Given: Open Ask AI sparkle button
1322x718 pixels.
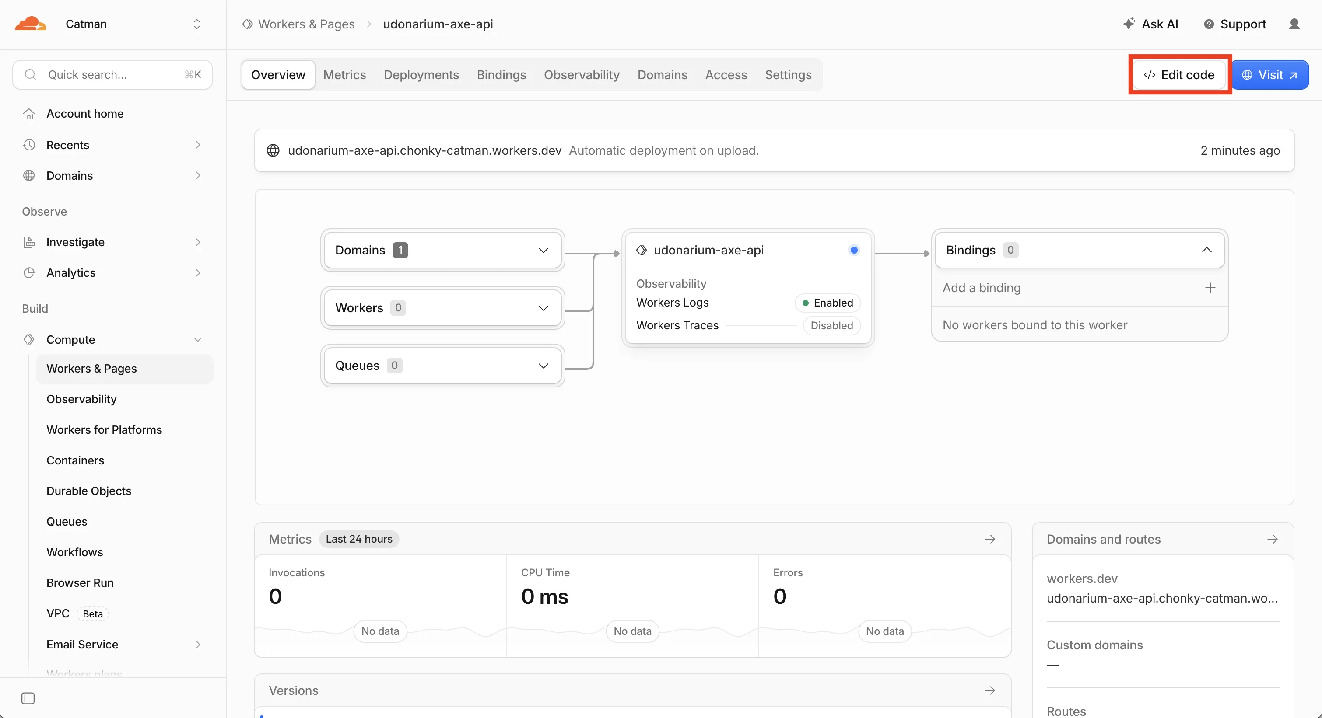Looking at the screenshot, I should (x=1150, y=24).
